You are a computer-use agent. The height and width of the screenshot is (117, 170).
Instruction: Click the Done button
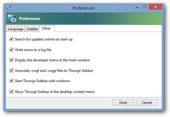point(123,103)
